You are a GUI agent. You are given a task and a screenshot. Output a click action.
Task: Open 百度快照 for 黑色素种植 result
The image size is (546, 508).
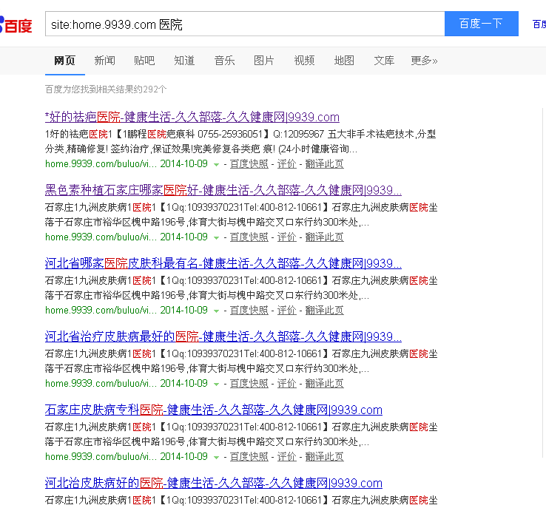click(249, 237)
